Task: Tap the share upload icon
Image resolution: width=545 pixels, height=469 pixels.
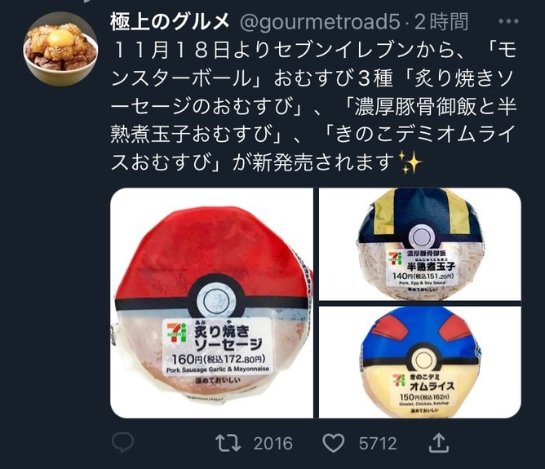Action: tap(439, 443)
